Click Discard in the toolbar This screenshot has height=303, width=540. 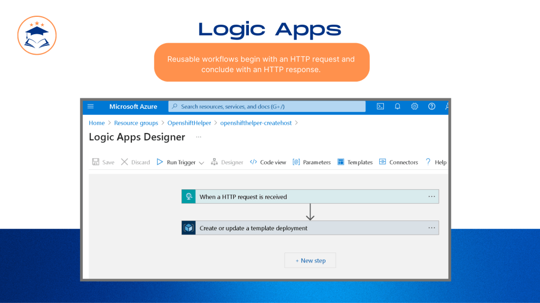pos(136,162)
